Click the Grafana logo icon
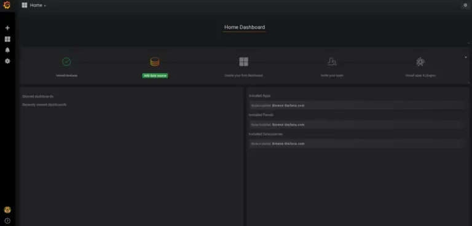The width and height of the screenshot is (472, 226). click(x=7, y=5)
